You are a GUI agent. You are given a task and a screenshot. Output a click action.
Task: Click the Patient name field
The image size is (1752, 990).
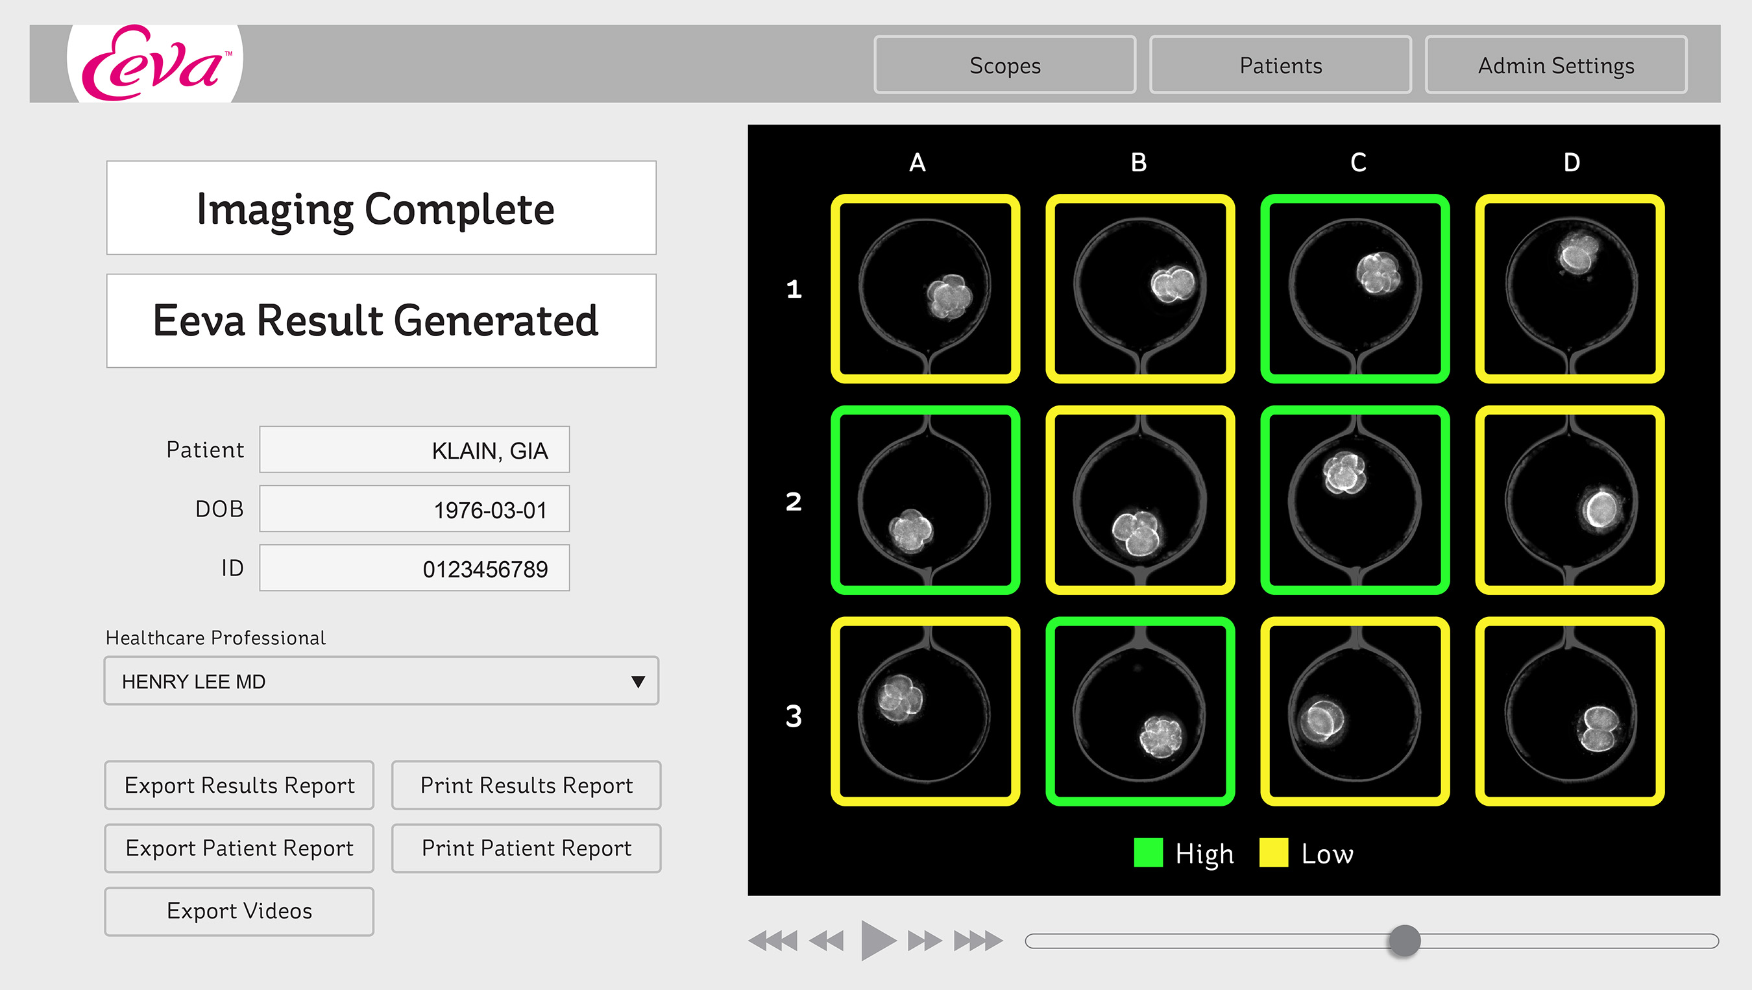[414, 450]
